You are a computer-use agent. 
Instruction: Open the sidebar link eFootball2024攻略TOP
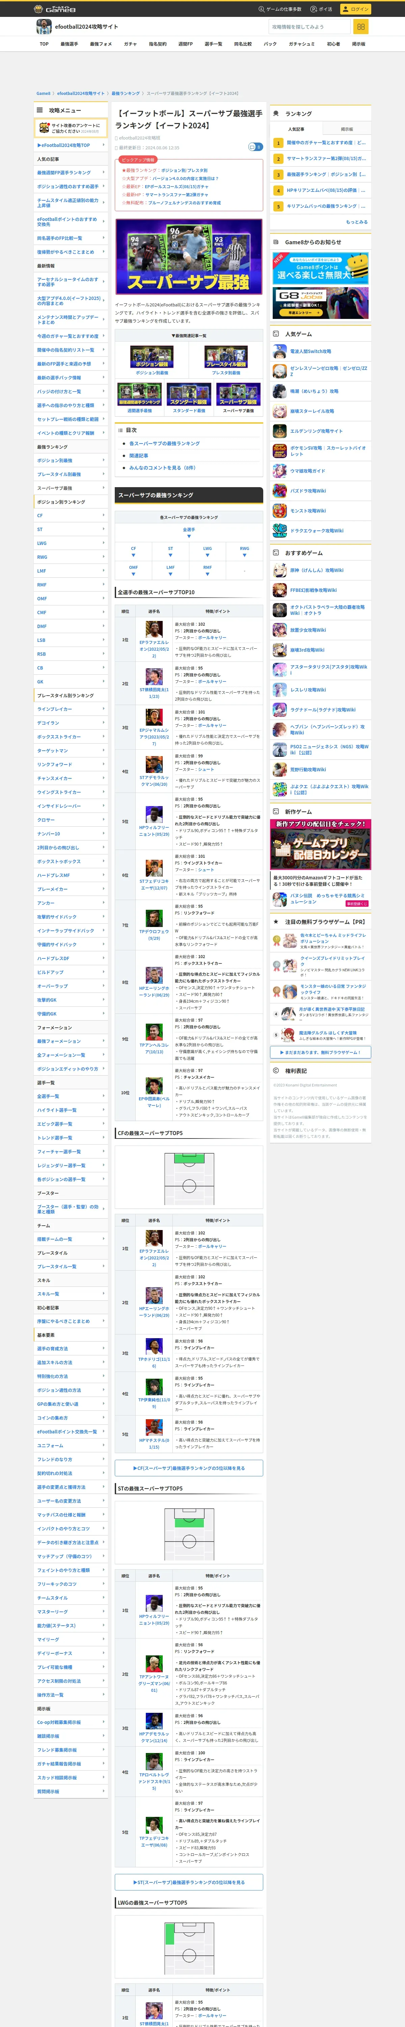71,146
